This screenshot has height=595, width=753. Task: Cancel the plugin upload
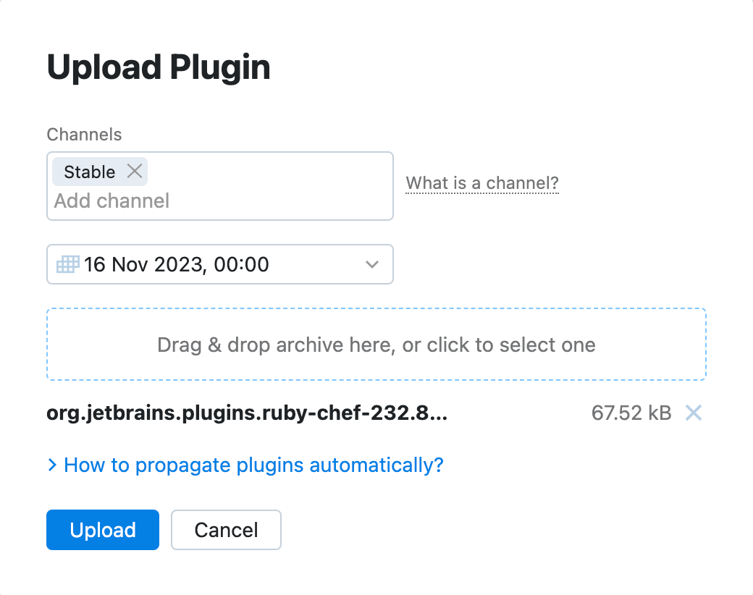point(225,530)
